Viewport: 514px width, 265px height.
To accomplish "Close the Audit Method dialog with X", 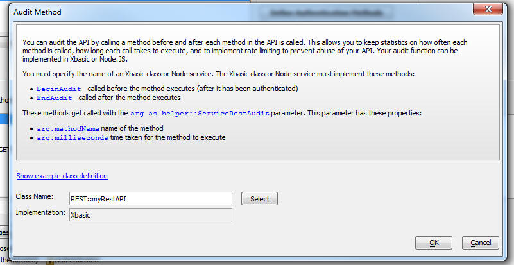I will 488,9.
